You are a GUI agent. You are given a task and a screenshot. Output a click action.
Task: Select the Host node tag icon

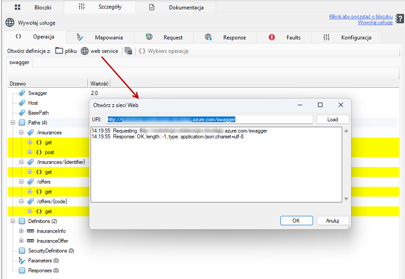[x=22, y=103]
